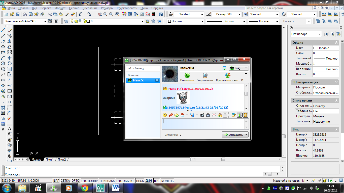Select the Erase tool in the Modify toolbar

[x=10, y=30]
